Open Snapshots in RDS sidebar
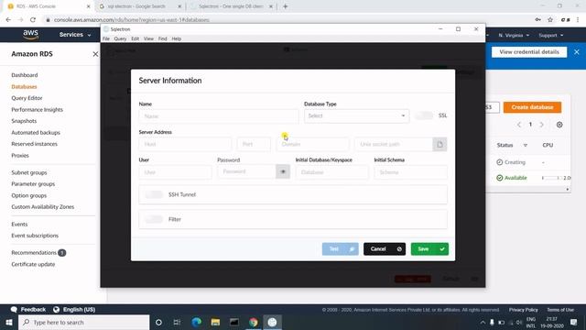The height and width of the screenshot is (330, 586). click(24, 121)
